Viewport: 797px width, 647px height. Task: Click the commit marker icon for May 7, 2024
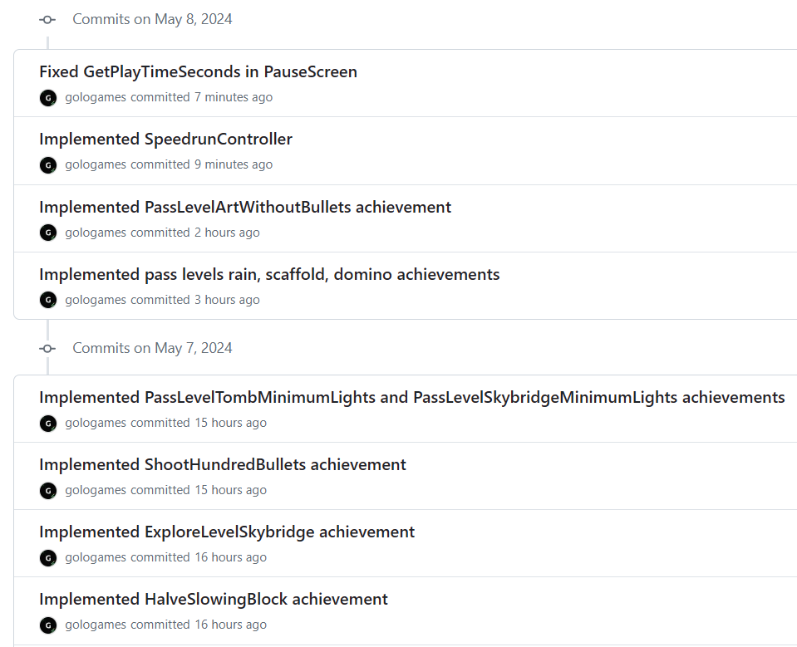[47, 348]
